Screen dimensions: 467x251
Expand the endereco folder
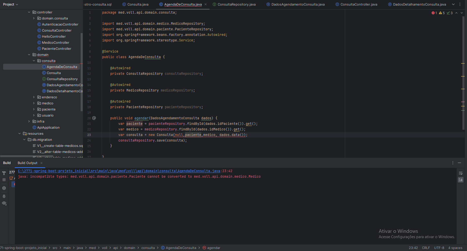point(34,97)
